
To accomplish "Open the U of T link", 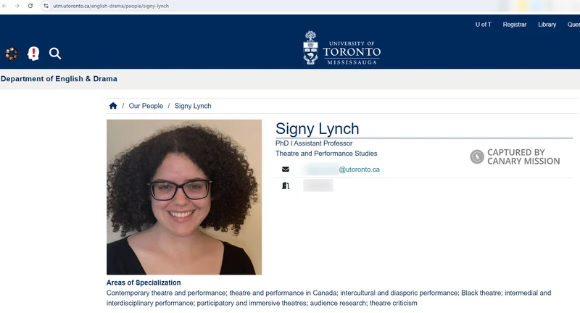I will [483, 25].
